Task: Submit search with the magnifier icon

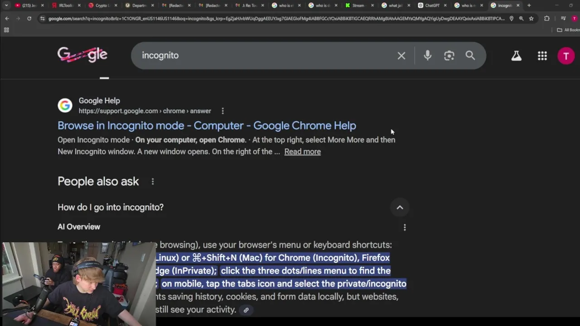Action: [470, 56]
